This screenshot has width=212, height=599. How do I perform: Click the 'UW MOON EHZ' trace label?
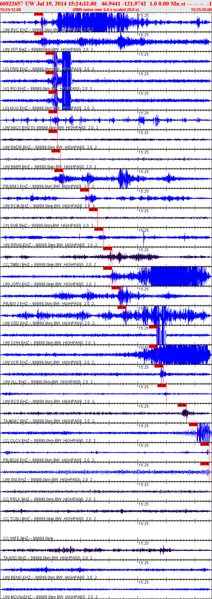[x=17, y=597]
